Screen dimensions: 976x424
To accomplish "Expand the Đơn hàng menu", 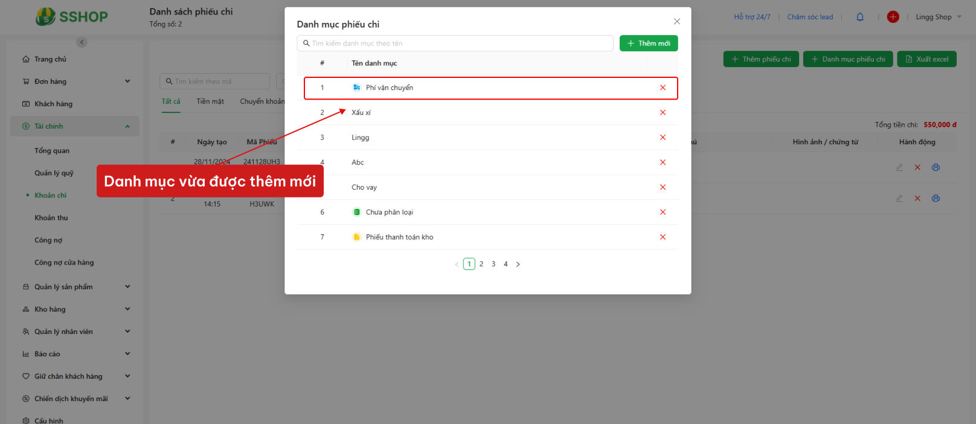I will coord(75,82).
